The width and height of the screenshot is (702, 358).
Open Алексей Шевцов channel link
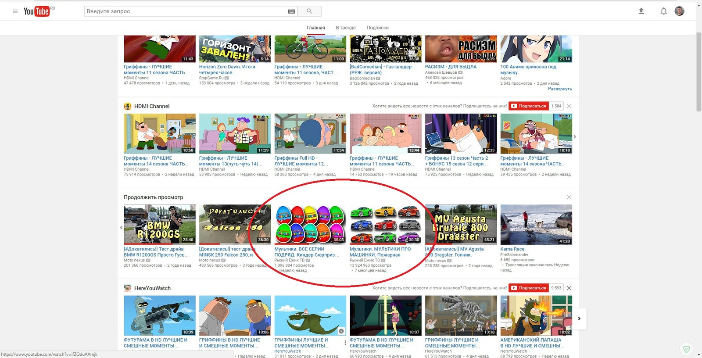click(x=441, y=73)
